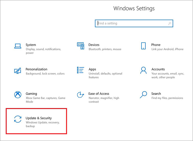Click the System laptop icon
This screenshot has width=193, height=141.
pyautogui.click(x=18, y=46)
